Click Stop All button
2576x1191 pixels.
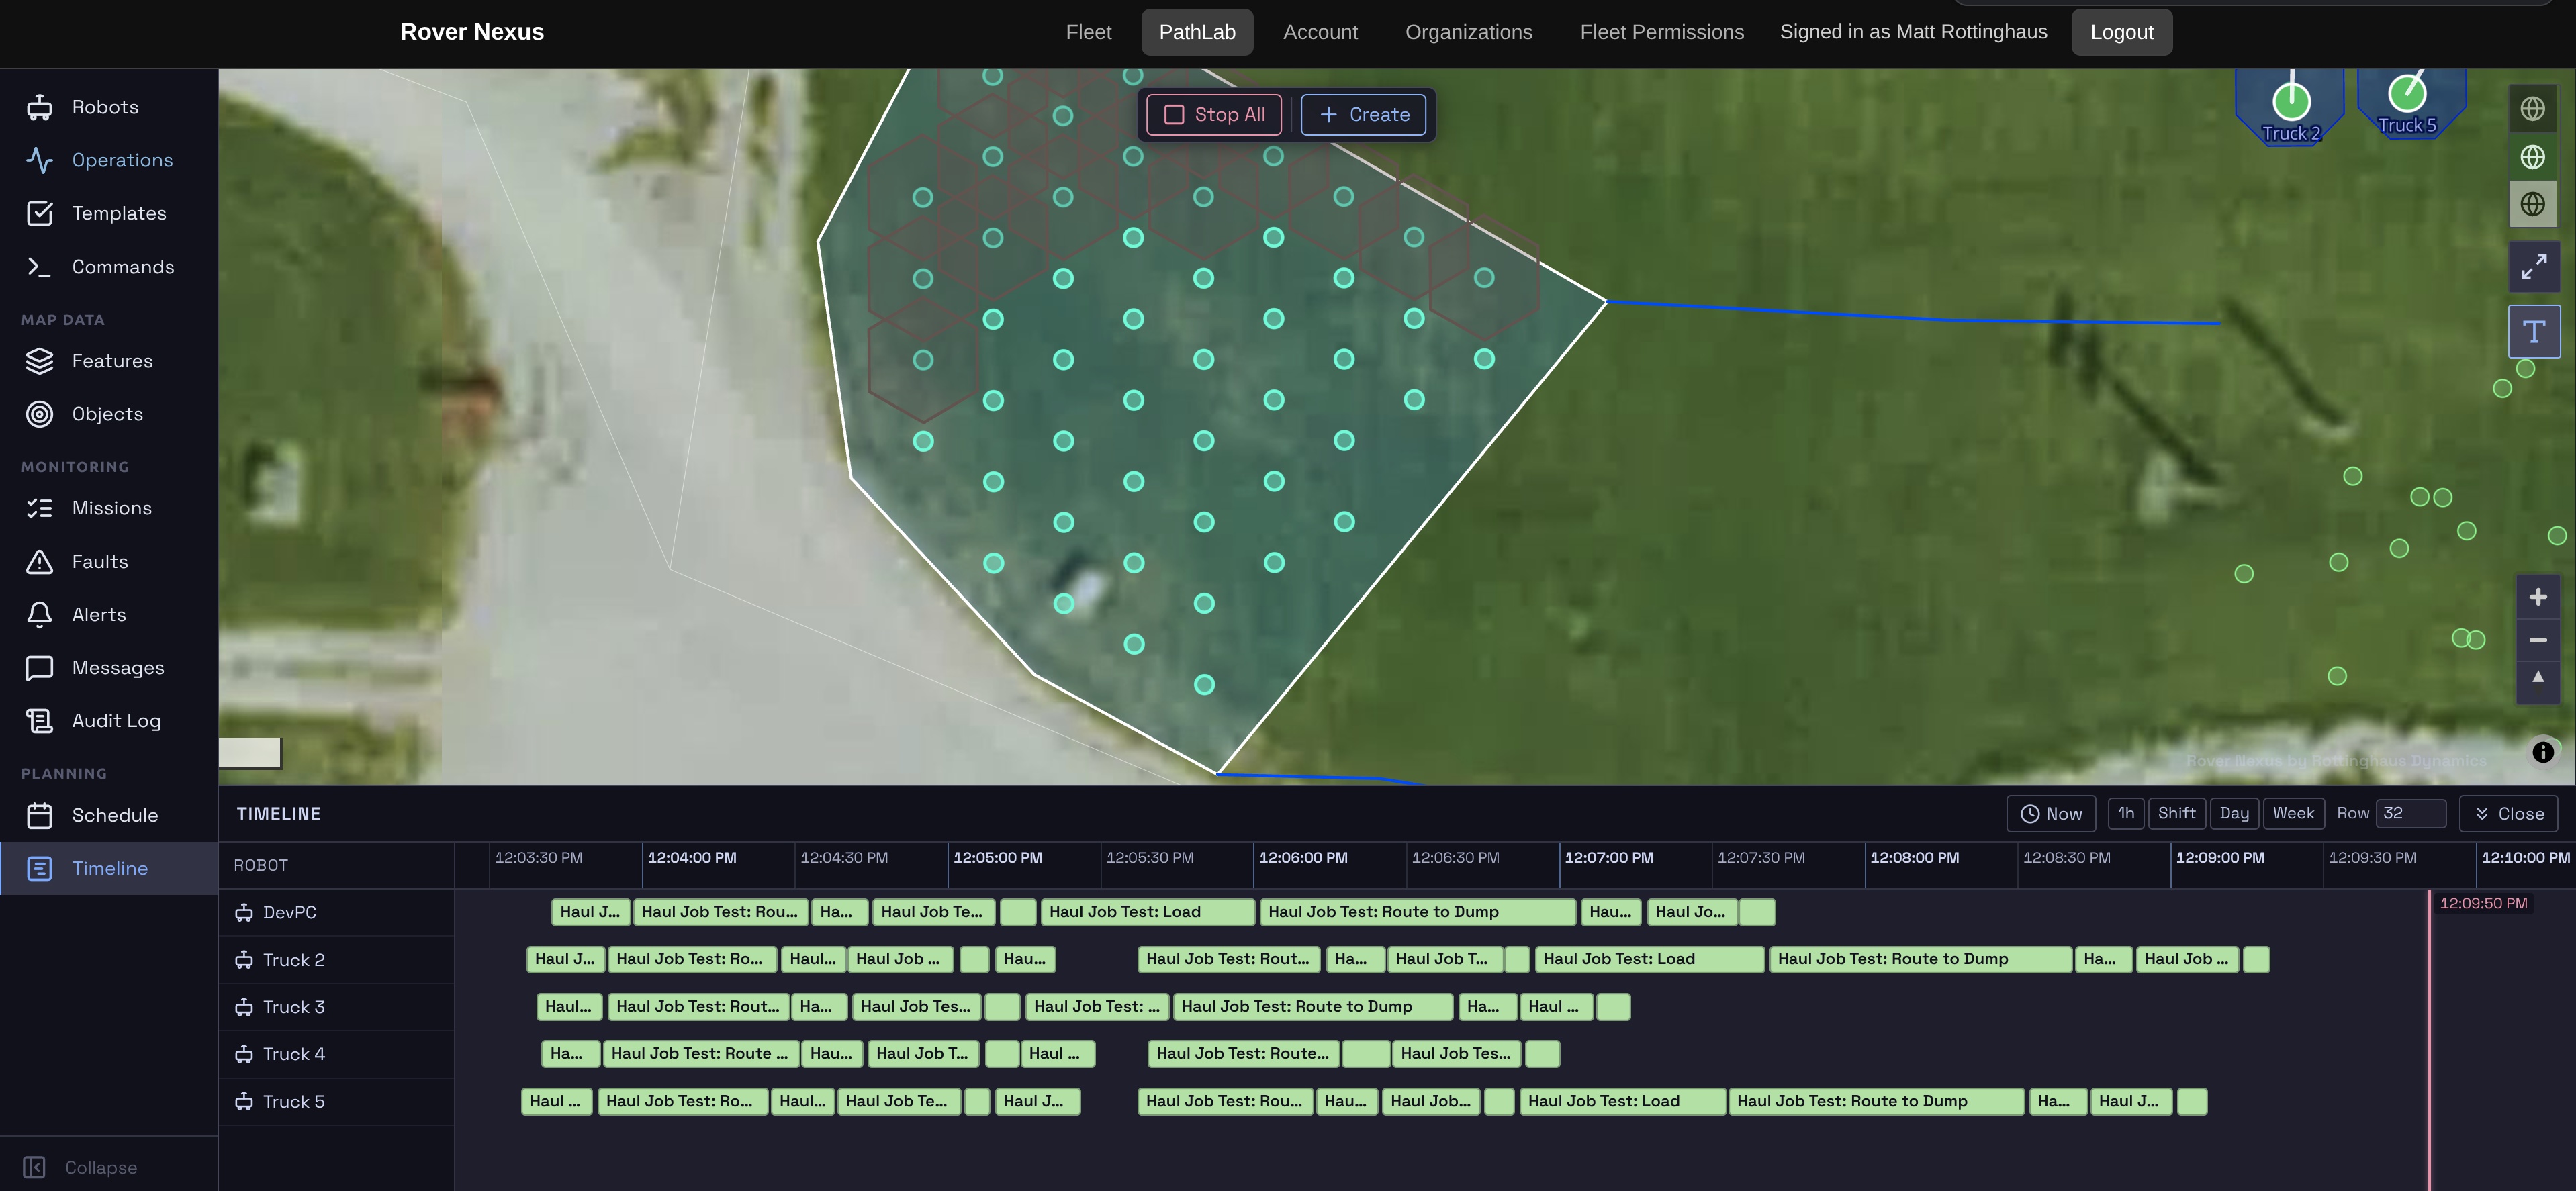pos(1214,115)
